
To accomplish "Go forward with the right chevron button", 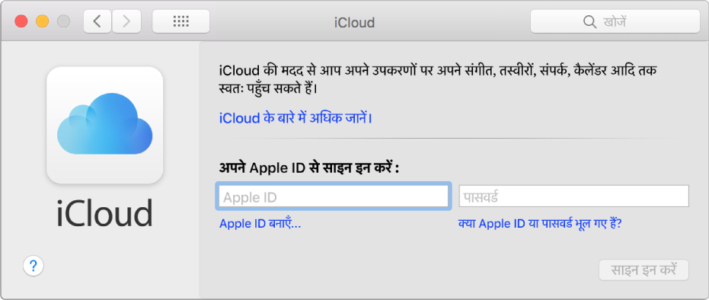I will [x=126, y=21].
